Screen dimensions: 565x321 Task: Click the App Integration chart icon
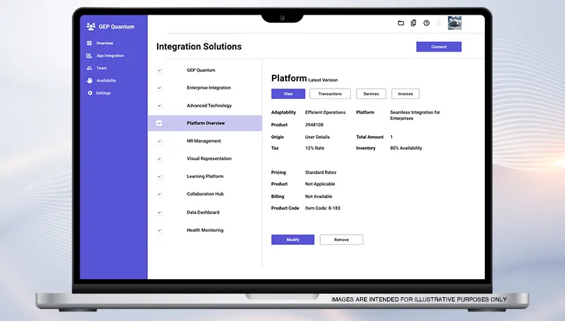[x=89, y=56]
